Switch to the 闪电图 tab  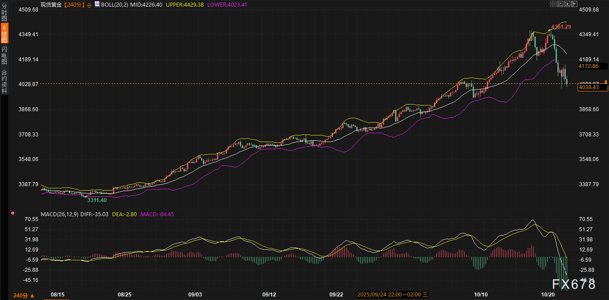click(4, 55)
